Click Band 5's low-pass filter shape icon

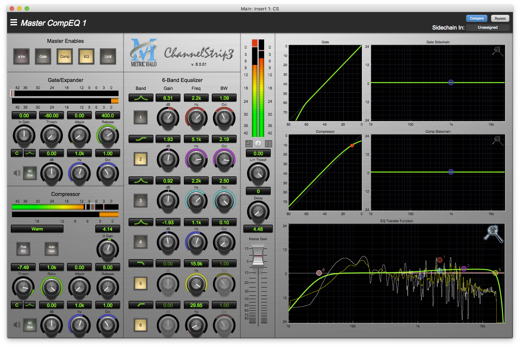(141, 263)
